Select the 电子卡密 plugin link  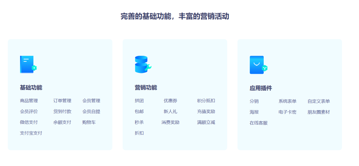pos(287,112)
